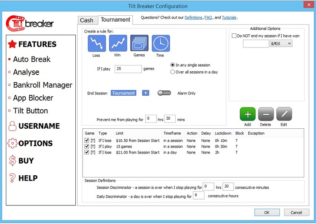Click Session Discriminator minutes field showing 20

click(x=228, y=187)
